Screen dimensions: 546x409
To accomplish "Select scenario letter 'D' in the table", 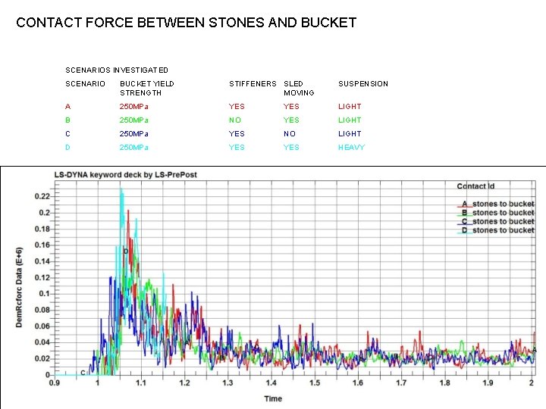I will tap(67, 147).
